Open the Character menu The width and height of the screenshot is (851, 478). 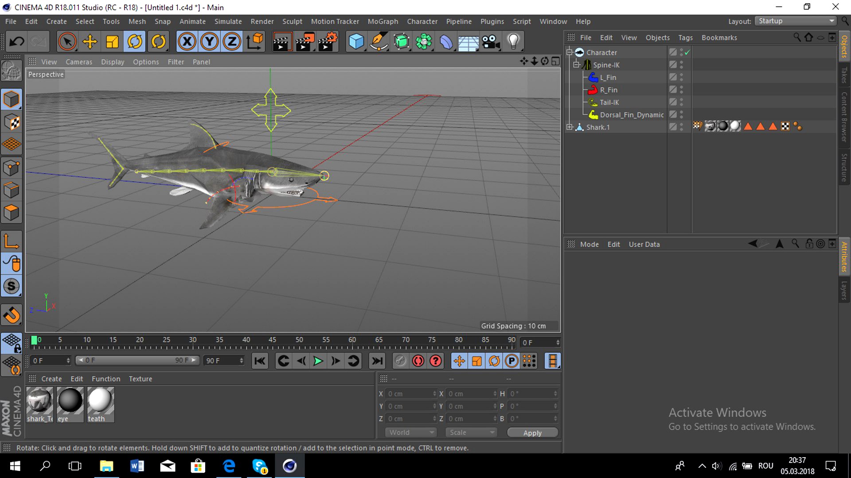422,21
